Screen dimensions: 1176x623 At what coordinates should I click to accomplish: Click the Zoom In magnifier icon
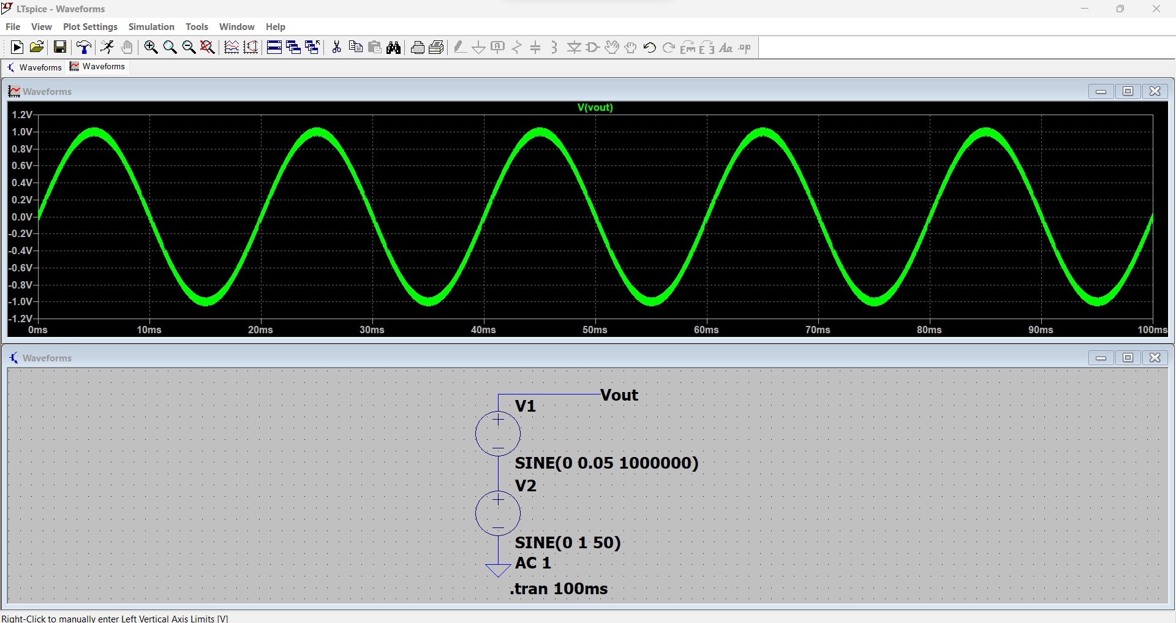click(151, 47)
